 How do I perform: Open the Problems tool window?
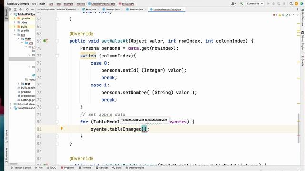[68, 168]
